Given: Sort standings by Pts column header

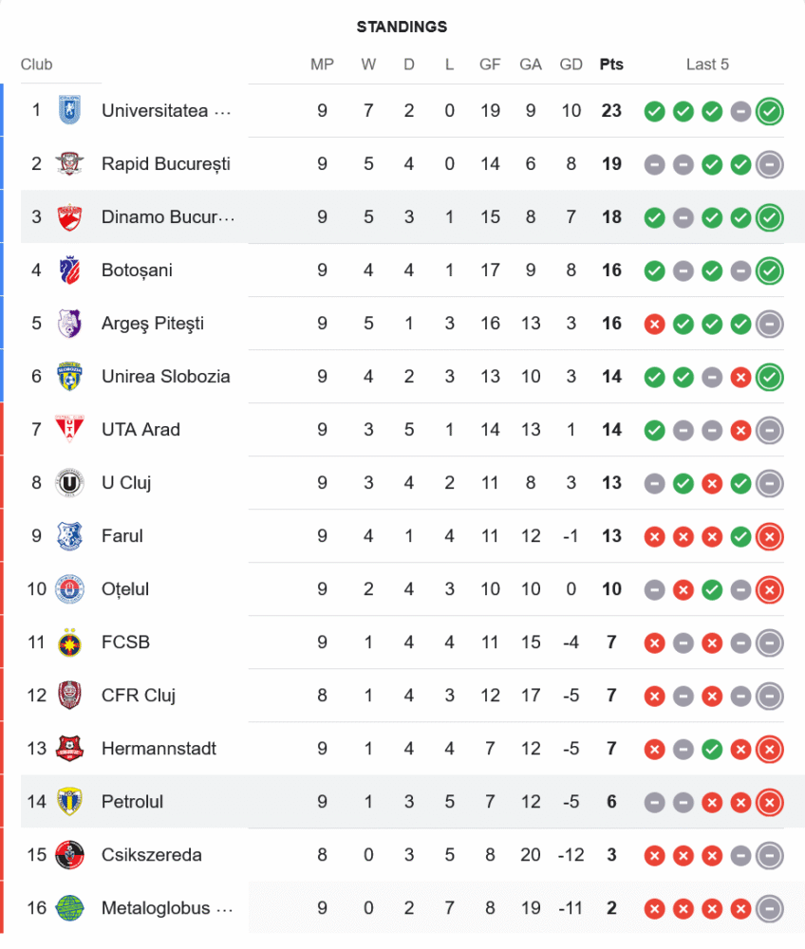Looking at the screenshot, I should 611,65.
